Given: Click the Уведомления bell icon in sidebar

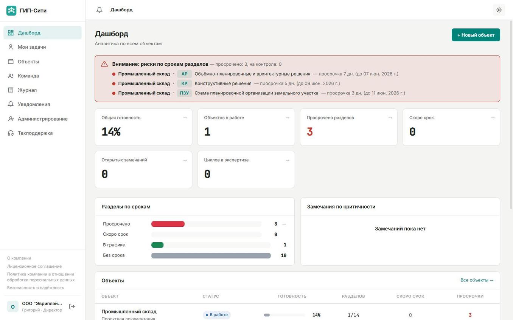Looking at the screenshot, I should (11, 104).
